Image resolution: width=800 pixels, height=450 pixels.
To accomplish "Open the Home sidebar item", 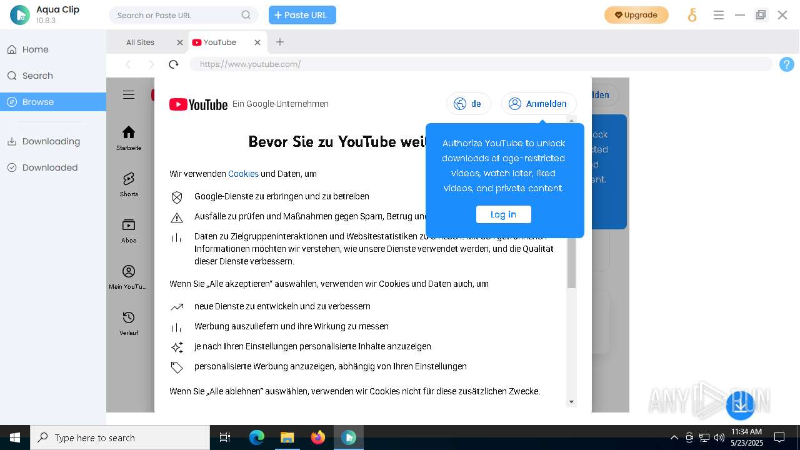I will click(53, 49).
